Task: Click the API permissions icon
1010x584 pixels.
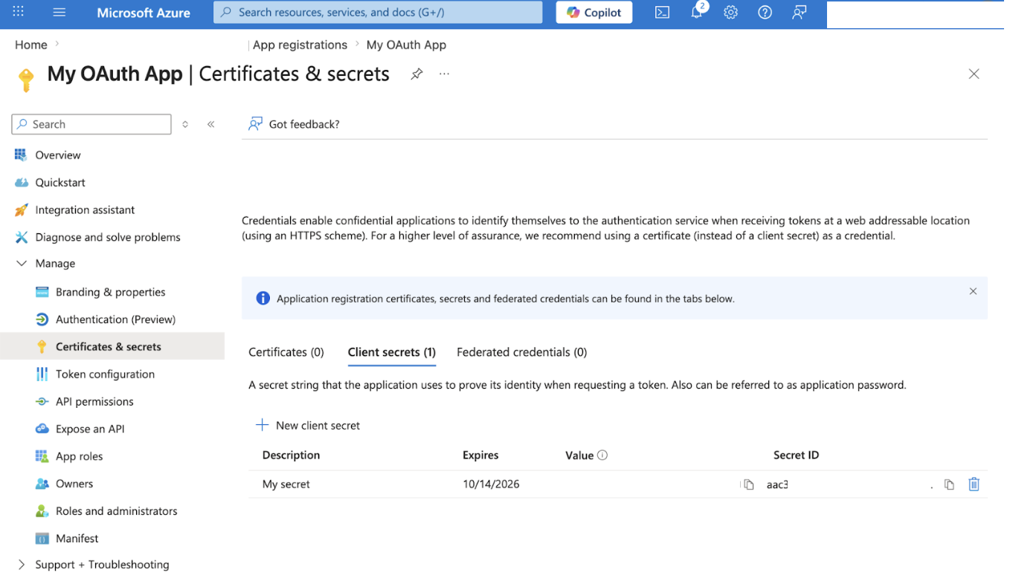Action: tap(42, 401)
